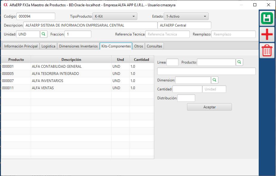Select the ALFA CONTABILIDAD GENERAL row
Screen dimensions: 276x176
(56, 67)
